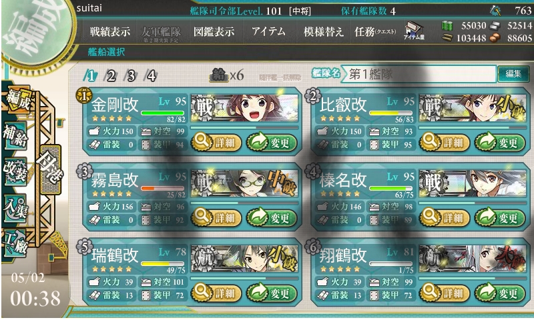Open the 入渠 docking sidebar icon
The image size is (534, 320).
(x=15, y=208)
